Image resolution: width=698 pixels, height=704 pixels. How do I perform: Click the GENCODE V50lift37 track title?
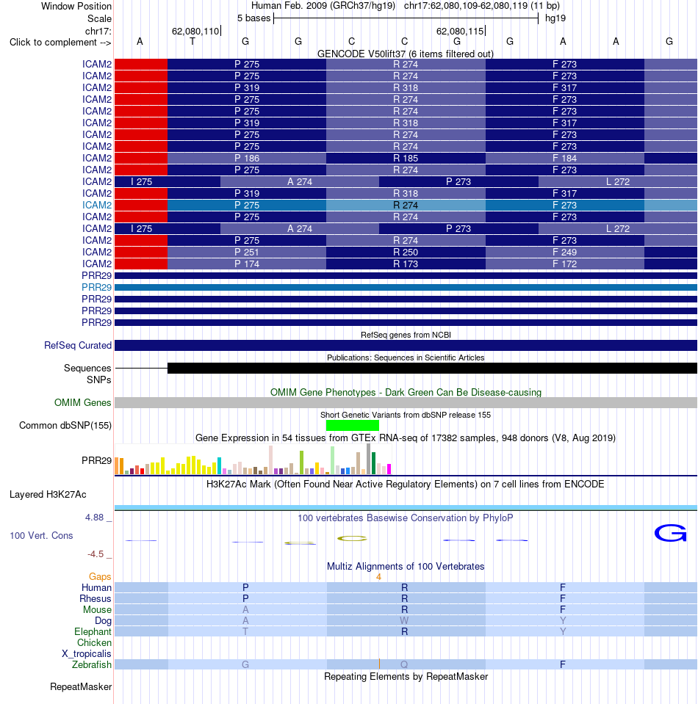pos(406,54)
